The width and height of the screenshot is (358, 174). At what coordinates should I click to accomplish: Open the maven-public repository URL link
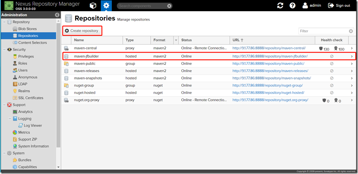point(268,63)
